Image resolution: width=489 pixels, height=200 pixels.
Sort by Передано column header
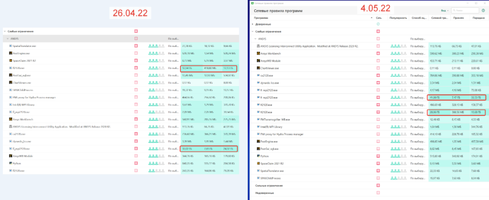[479, 18]
